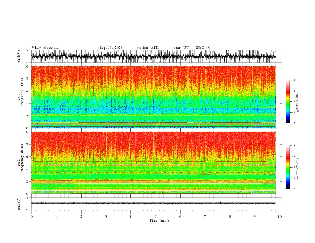Screen dimensions: 315x243
Task: Click the 5 minute tick label
Action: coord(156,216)
